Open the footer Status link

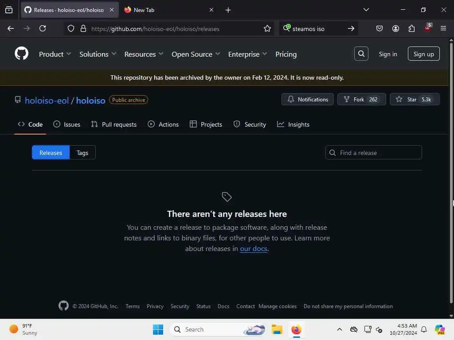203,306
